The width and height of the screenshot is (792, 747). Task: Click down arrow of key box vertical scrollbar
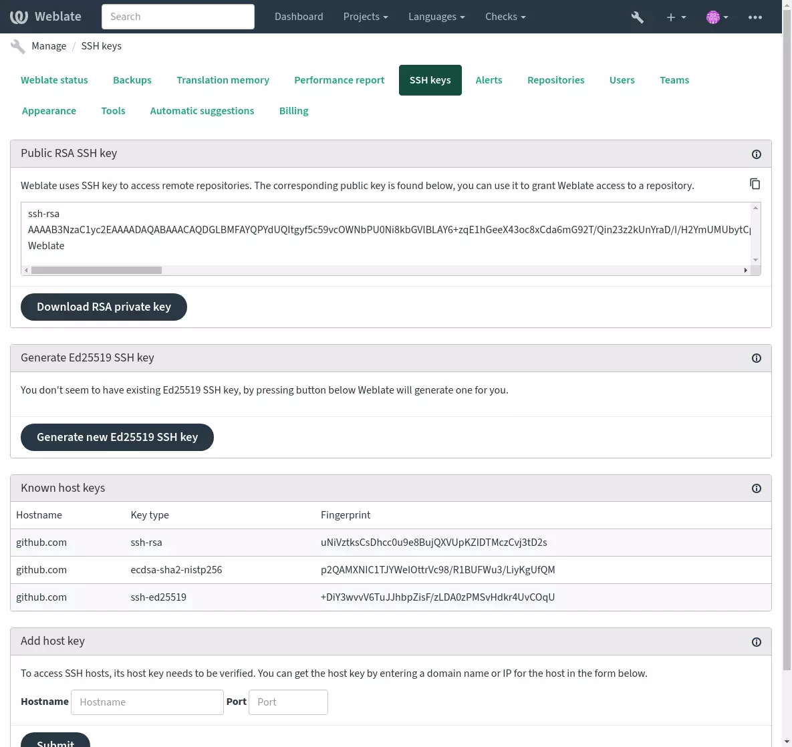tap(756, 260)
